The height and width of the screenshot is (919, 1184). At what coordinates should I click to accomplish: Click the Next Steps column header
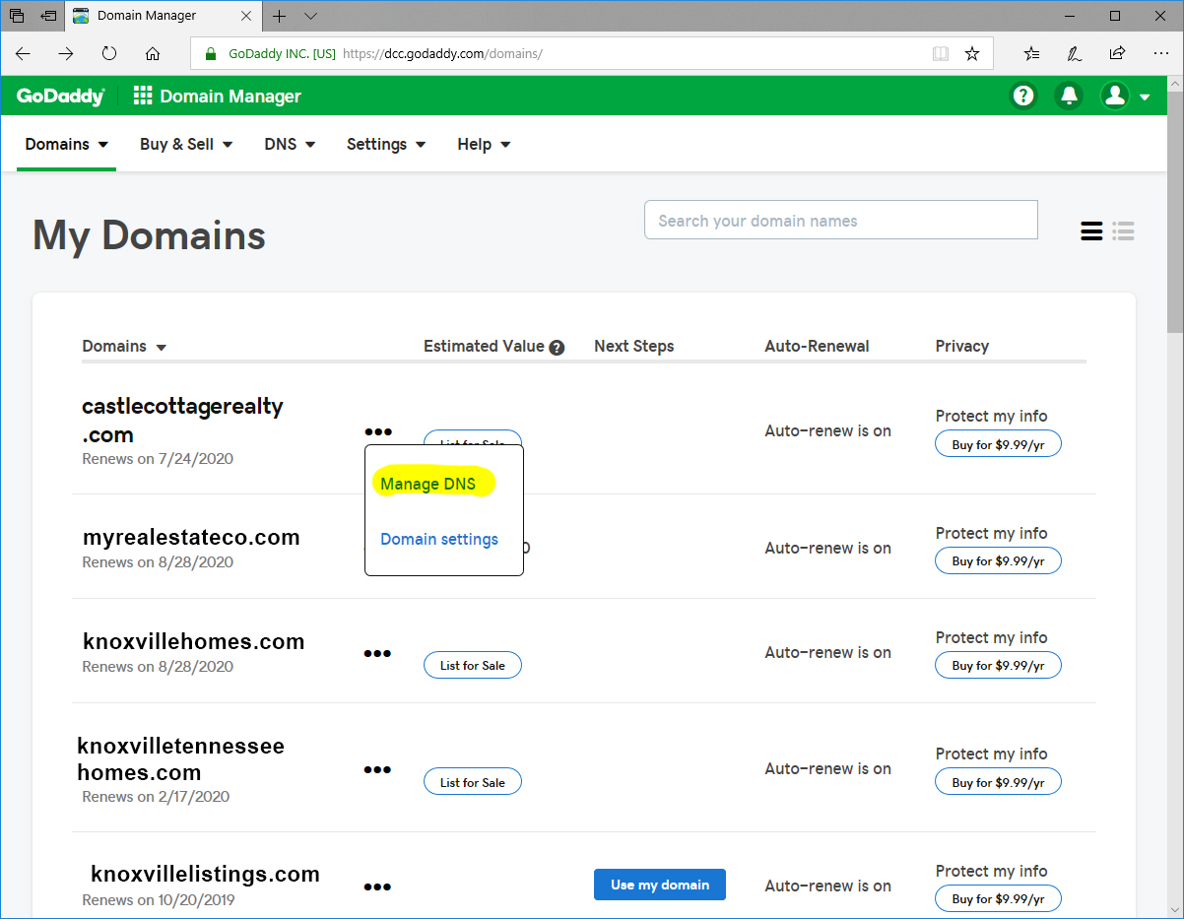coord(634,347)
